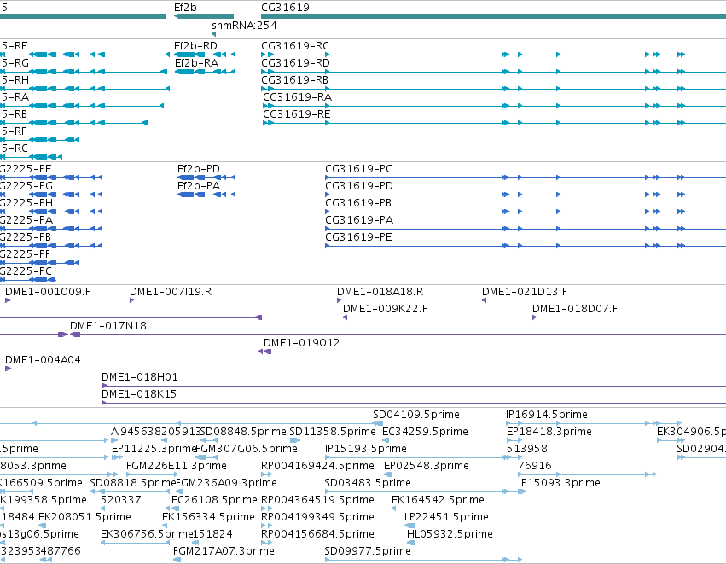726x564 pixels.
Task: Select protein CG31619-PC
Action: pos(358,169)
